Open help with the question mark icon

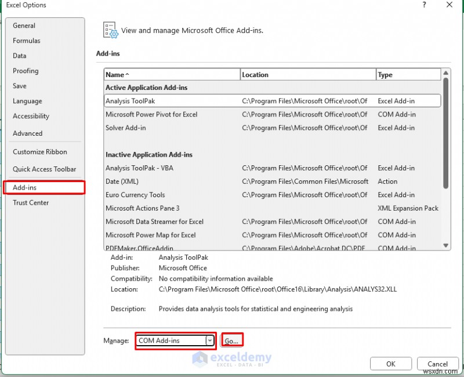point(424,5)
